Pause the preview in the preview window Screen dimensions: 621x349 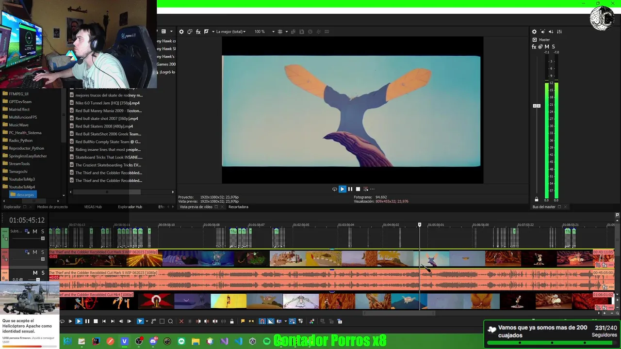click(x=350, y=189)
